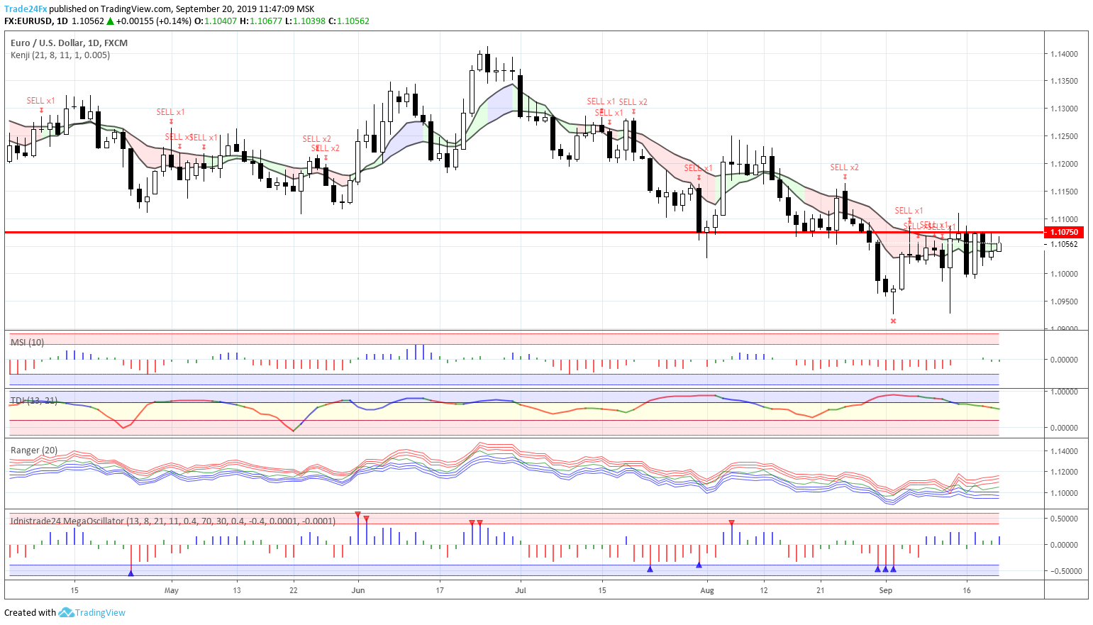Click the SELL x1 signal above the first April candles
Viewport: 1093px width, 625px height.
pos(41,101)
